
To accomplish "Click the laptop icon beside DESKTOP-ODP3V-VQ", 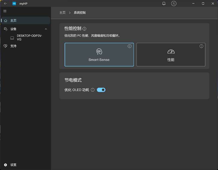I will click(x=12, y=38).
